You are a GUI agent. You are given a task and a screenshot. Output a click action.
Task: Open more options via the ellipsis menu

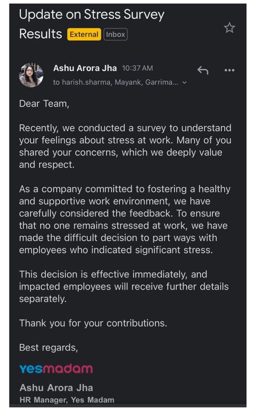point(230,70)
